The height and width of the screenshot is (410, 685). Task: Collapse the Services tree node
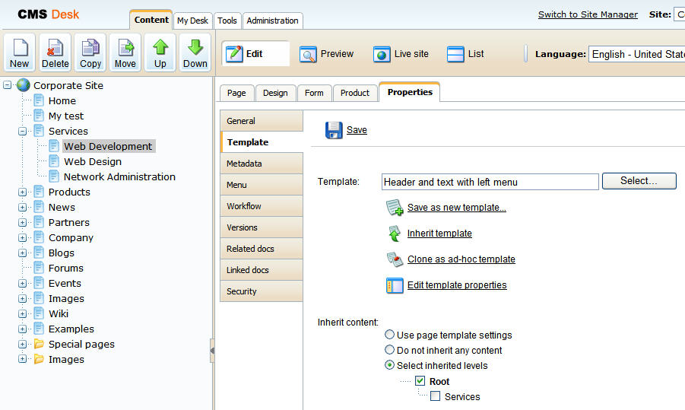point(22,131)
